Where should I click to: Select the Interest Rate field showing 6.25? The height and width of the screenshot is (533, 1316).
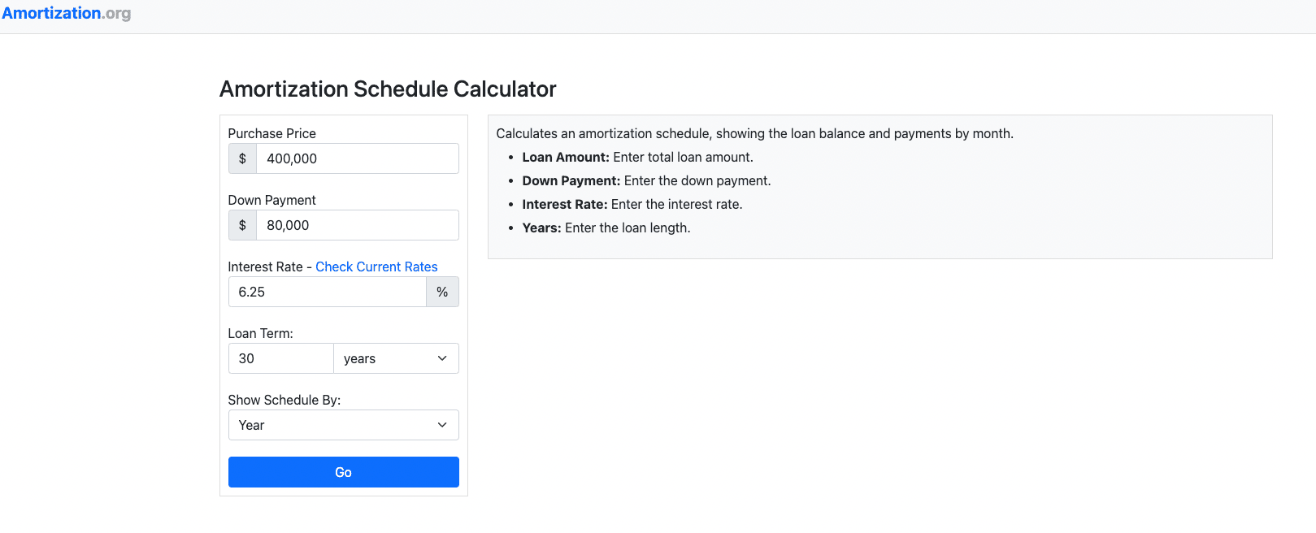pyautogui.click(x=328, y=292)
